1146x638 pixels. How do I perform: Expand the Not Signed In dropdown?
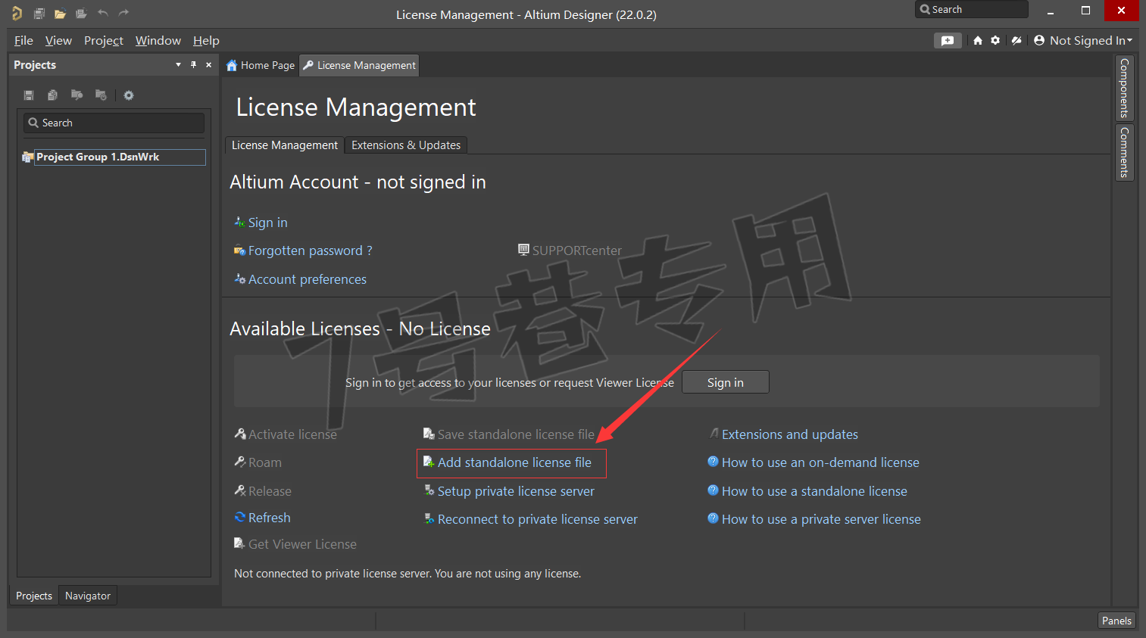1091,41
